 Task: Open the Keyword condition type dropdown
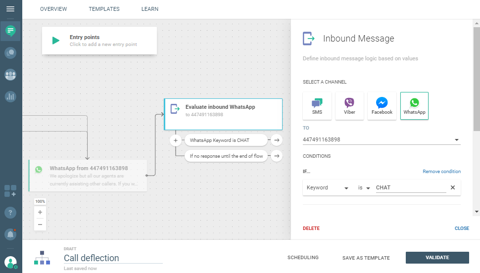pyautogui.click(x=327, y=188)
